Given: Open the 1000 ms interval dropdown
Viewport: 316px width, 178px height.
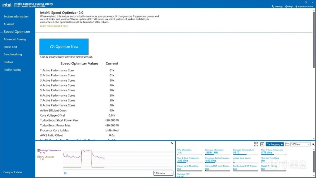Looking at the screenshot, I should pos(300,144).
